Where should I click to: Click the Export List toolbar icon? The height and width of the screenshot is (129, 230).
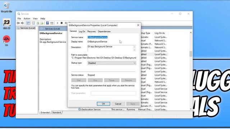[42, 23]
